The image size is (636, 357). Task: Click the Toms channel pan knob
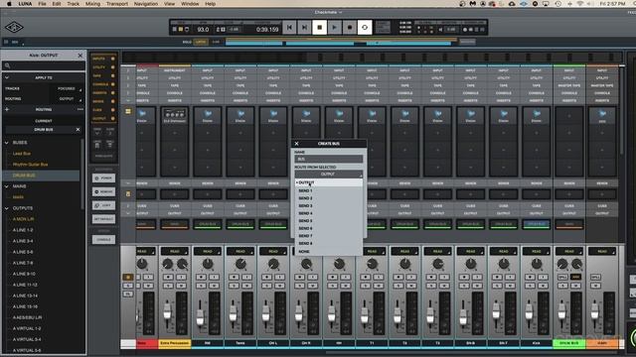tap(240, 265)
